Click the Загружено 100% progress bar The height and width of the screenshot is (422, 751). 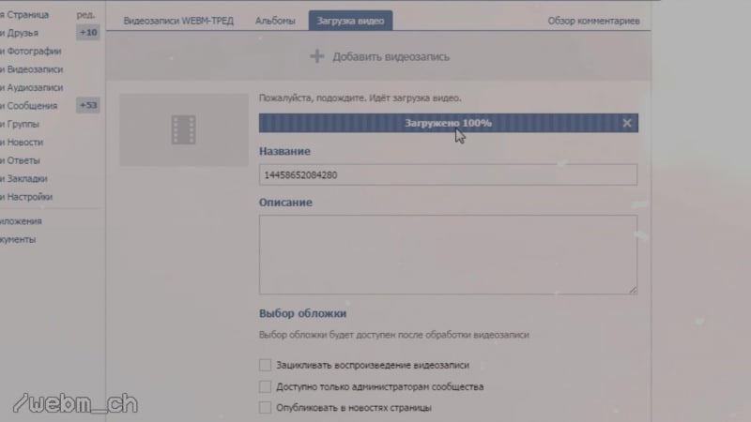449,123
